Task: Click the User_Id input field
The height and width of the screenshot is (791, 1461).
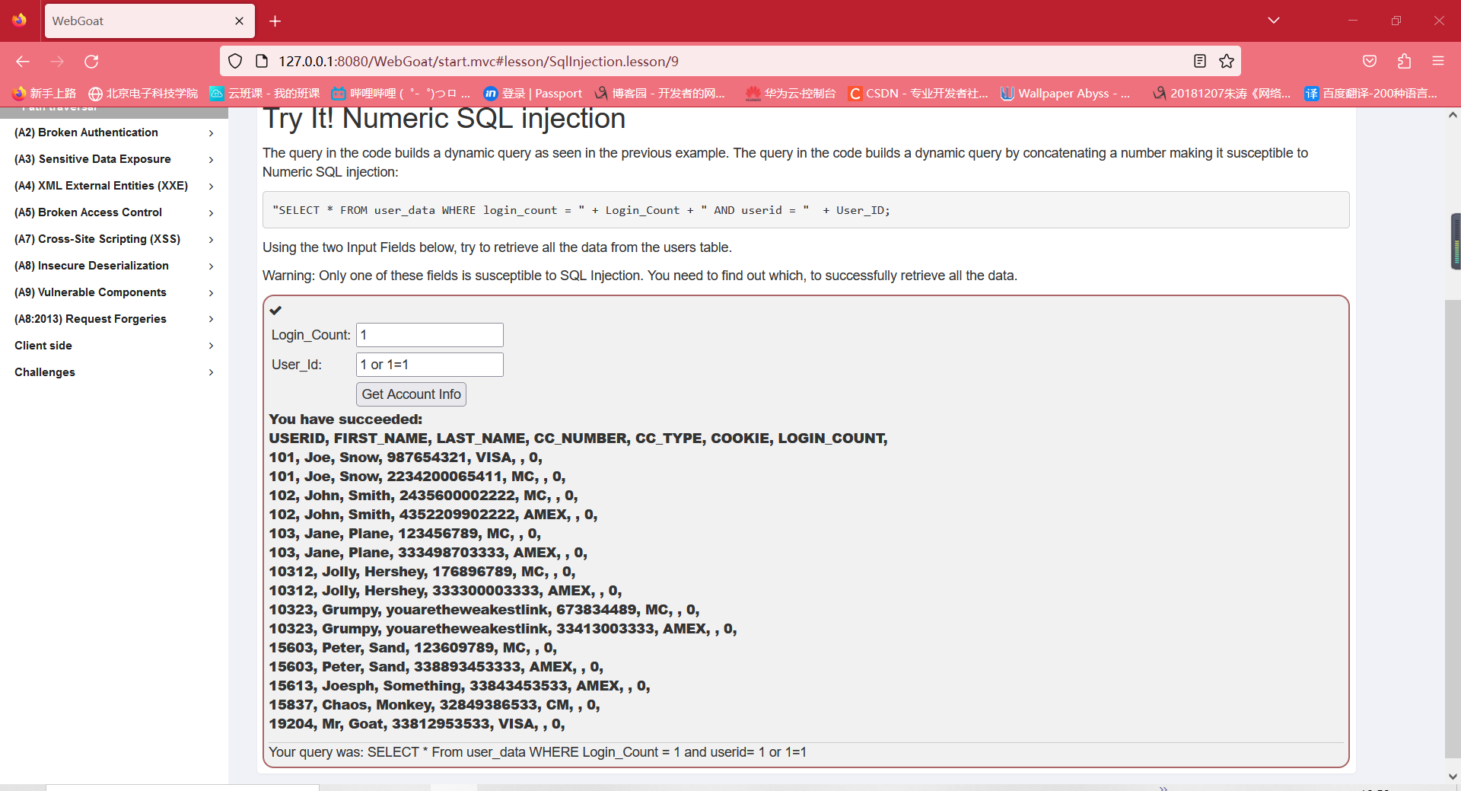Action: coord(430,365)
